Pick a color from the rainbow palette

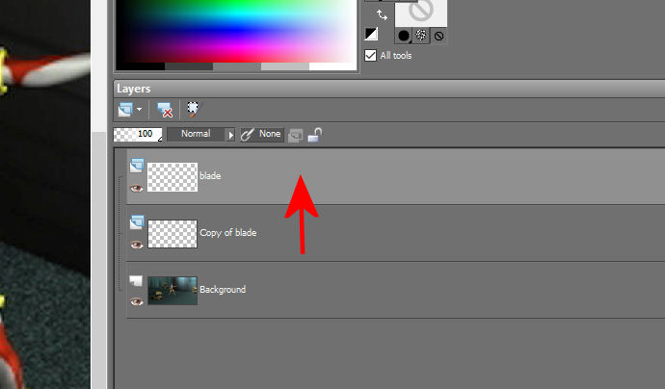point(236,31)
